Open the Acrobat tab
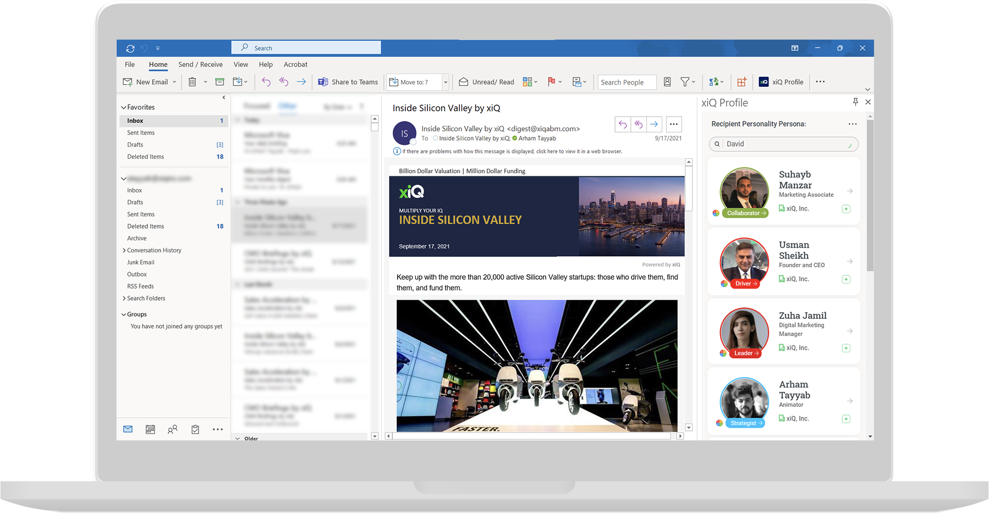Viewport: 989px width, 514px height. point(295,64)
